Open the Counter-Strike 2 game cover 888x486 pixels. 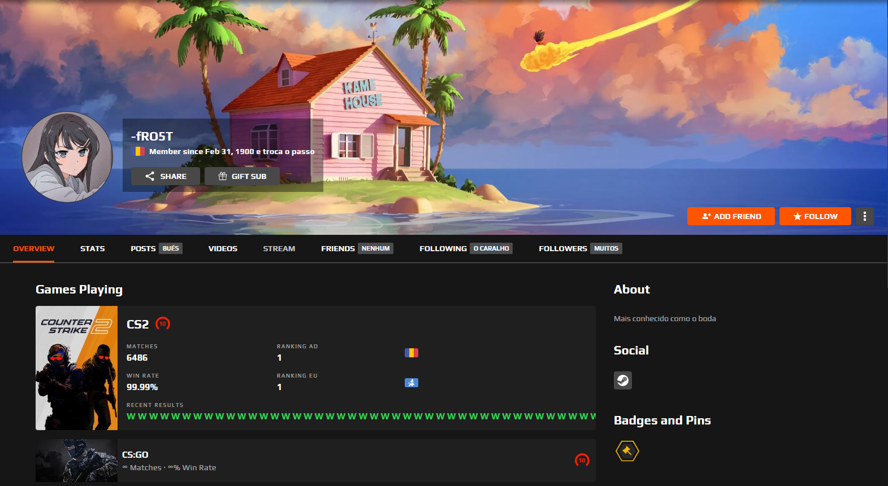[x=77, y=368]
